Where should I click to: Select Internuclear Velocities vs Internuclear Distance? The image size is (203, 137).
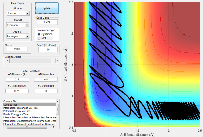coord(29,117)
